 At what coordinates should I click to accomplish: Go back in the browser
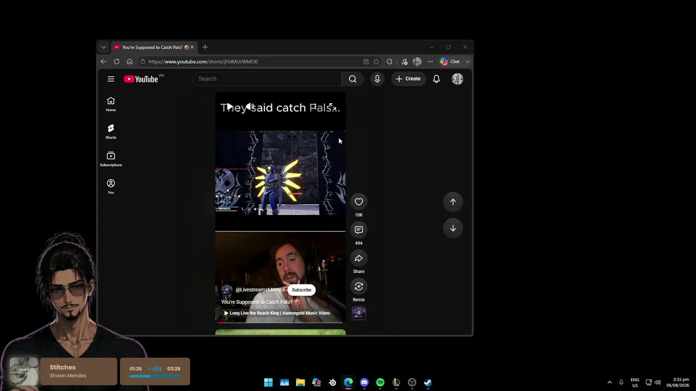coord(103,61)
